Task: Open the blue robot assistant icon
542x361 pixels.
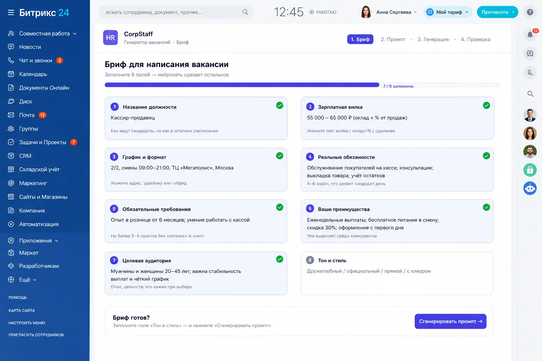Action: pos(530,188)
